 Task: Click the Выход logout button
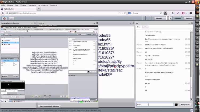click(189, 18)
